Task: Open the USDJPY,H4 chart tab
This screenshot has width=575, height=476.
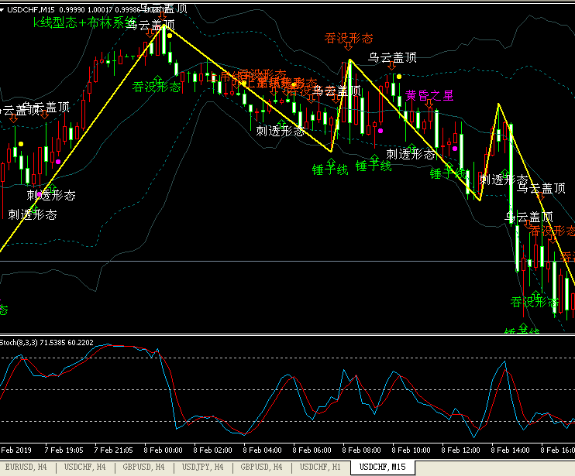Action: (x=203, y=467)
